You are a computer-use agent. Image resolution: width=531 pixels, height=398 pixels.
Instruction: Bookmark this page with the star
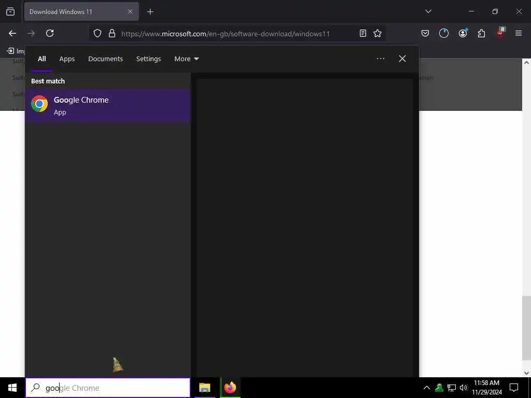[x=378, y=33]
